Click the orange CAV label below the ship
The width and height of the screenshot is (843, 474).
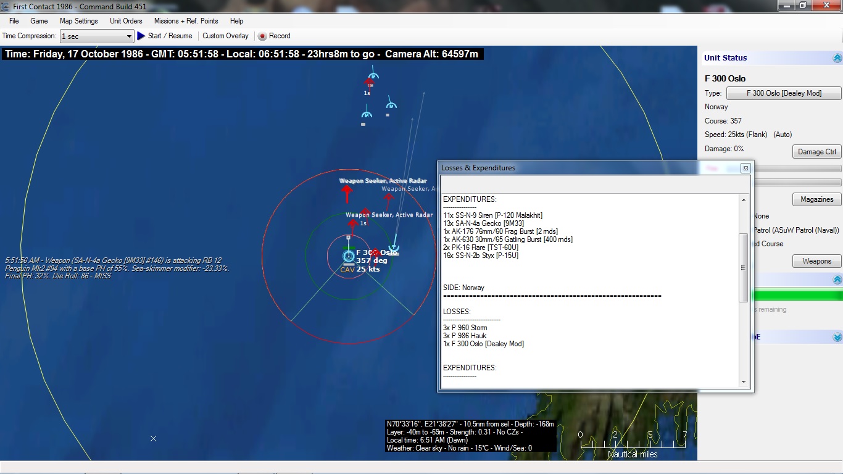pyautogui.click(x=347, y=270)
